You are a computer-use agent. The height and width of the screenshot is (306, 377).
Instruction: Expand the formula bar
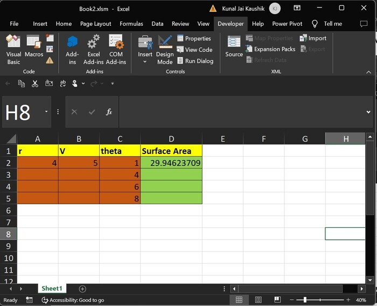coord(368,112)
